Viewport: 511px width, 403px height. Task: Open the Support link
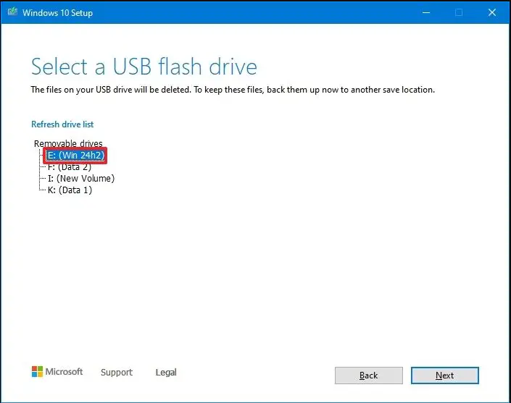coord(117,372)
